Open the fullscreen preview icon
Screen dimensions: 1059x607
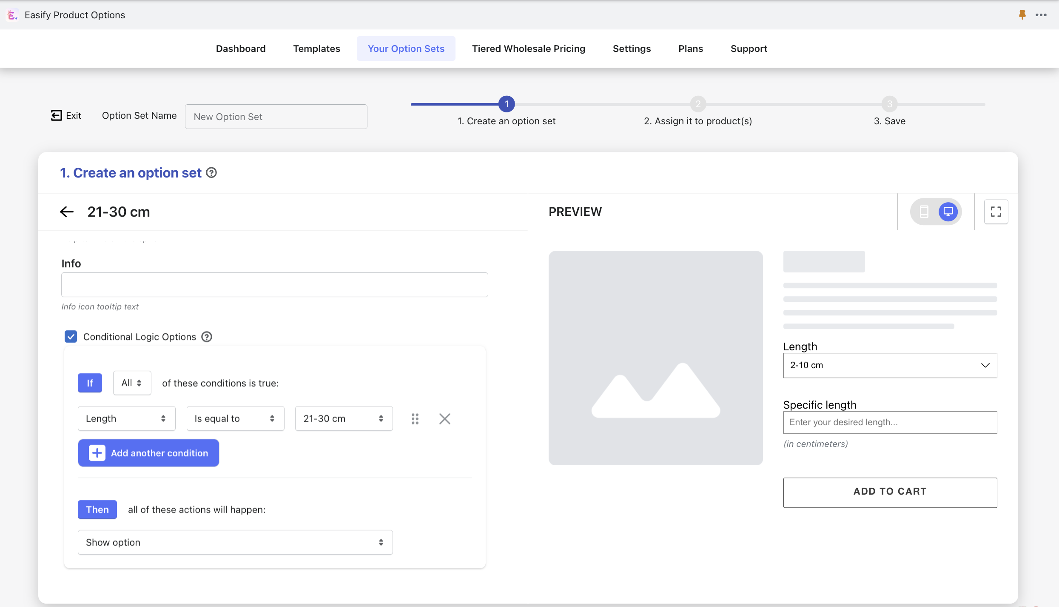point(996,212)
